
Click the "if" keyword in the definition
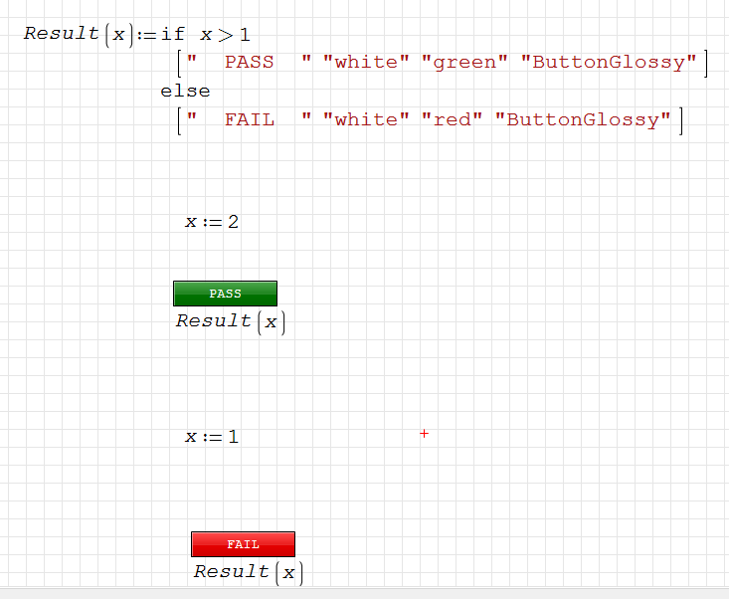(172, 35)
